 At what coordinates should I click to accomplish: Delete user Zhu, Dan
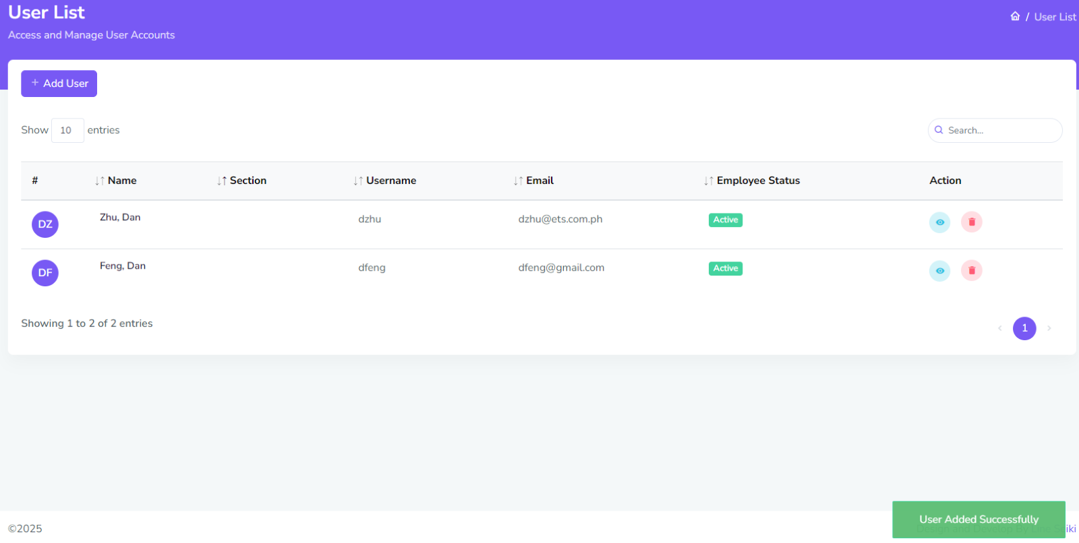[971, 222]
